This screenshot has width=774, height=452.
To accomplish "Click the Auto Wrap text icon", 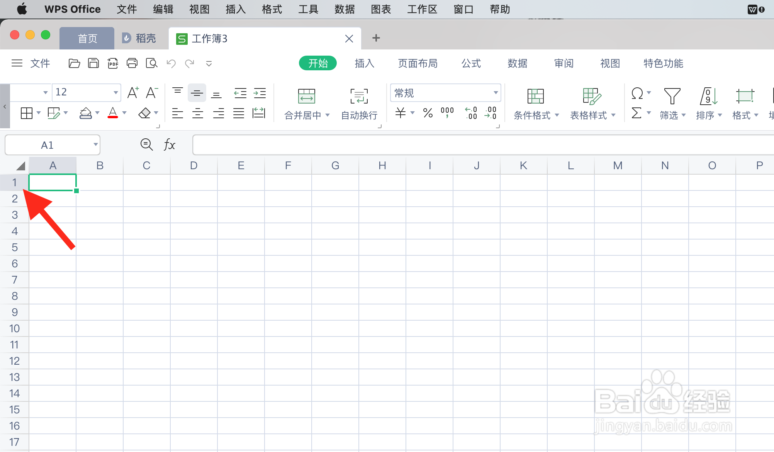I will [x=359, y=96].
